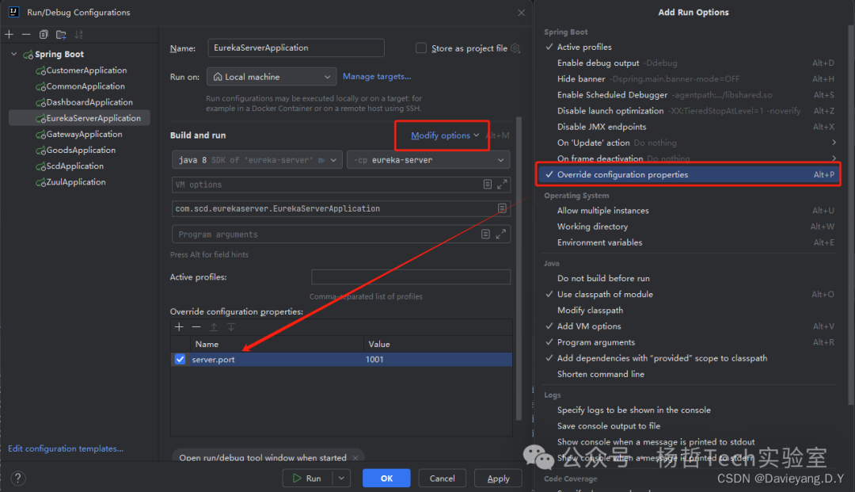This screenshot has height=492, width=855.
Task: Select DashboardApplication in configuration tree
Action: click(89, 102)
